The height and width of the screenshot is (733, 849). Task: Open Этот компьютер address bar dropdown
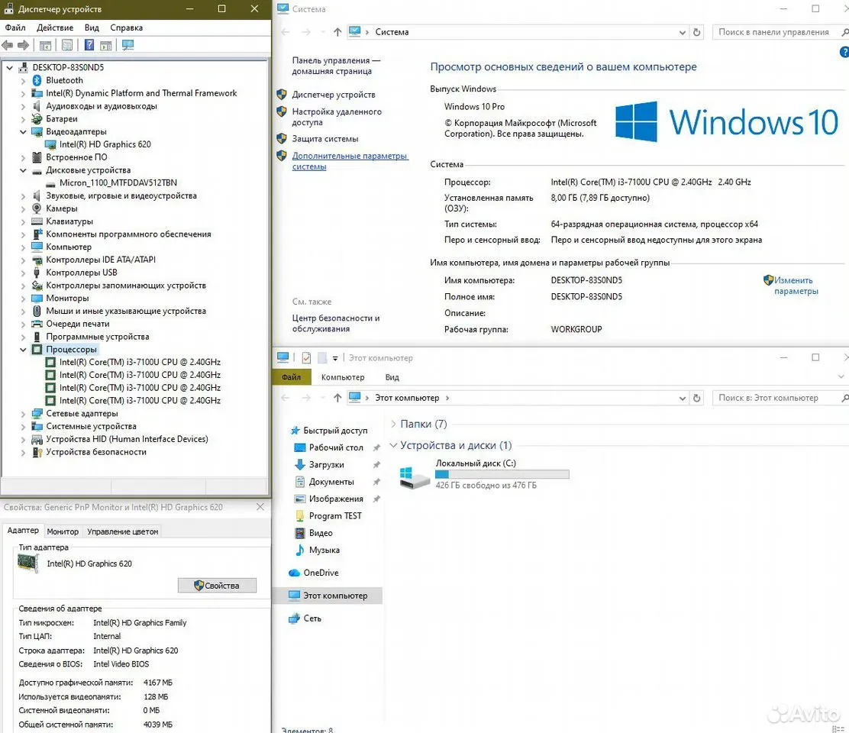pos(683,399)
